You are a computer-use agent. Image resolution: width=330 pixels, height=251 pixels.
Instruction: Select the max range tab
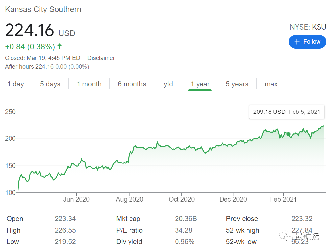point(271,84)
